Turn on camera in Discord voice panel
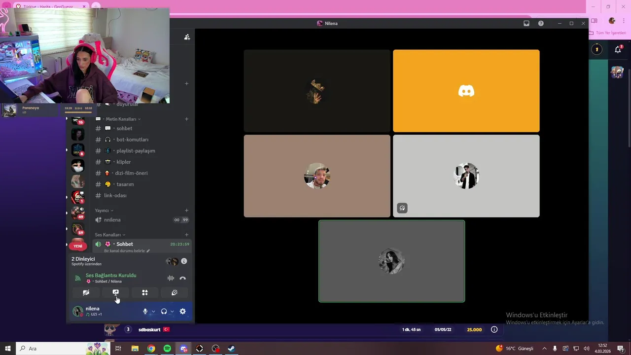 coord(86,292)
